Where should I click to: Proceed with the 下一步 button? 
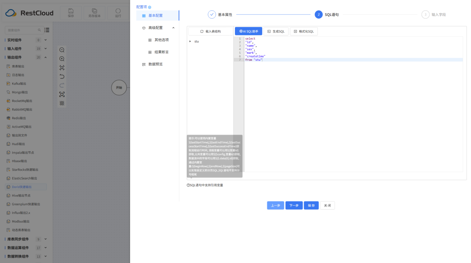pyautogui.click(x=294, y=206)
